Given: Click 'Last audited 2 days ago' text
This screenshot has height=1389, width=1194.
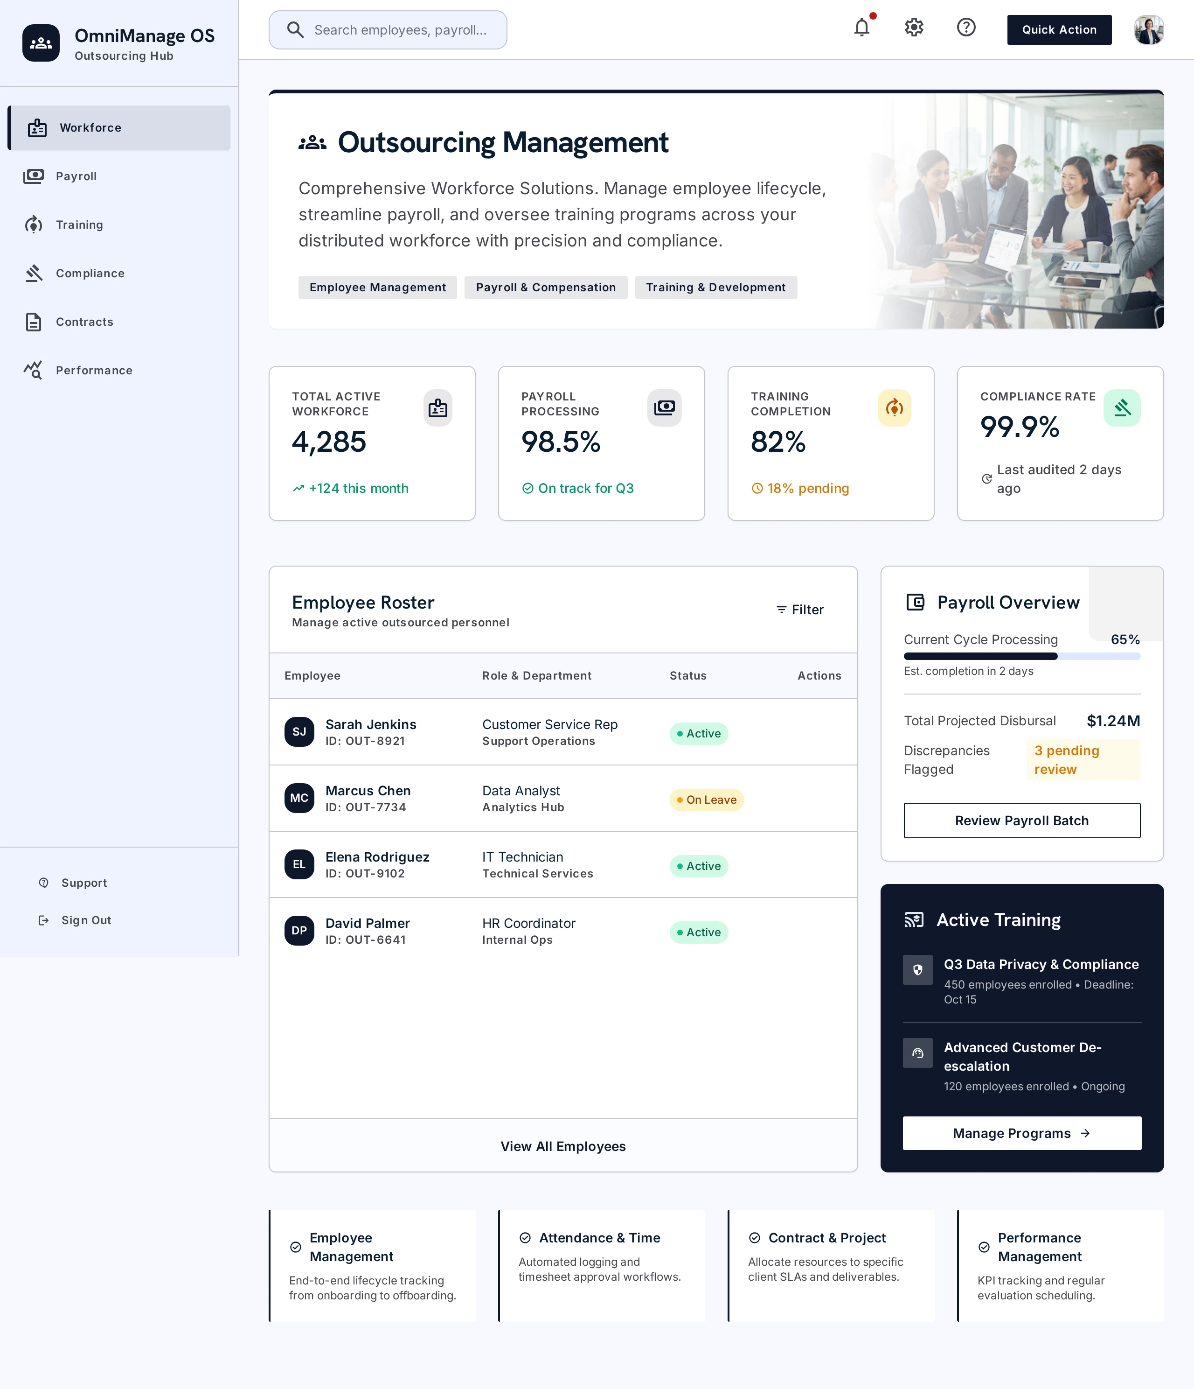Looking at the screenshot, I should click(x=1059, y=479).
